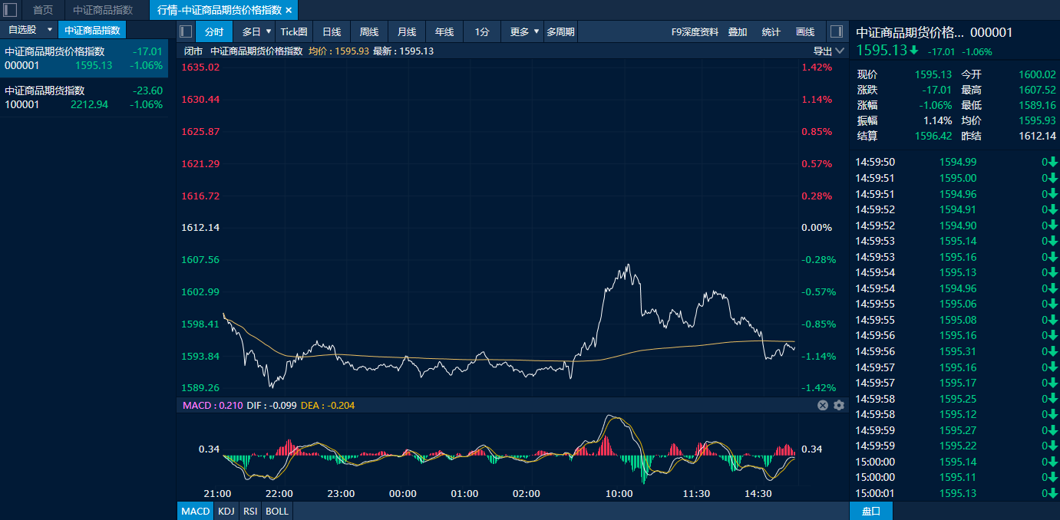
Task: Switch chart to 分时 view
Action: (214, 31)
